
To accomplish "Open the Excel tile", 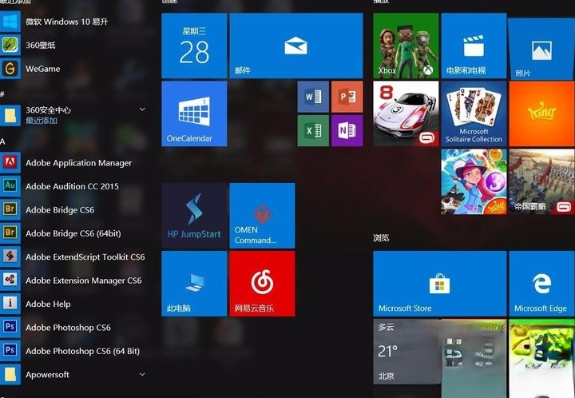I will (312, 130).
